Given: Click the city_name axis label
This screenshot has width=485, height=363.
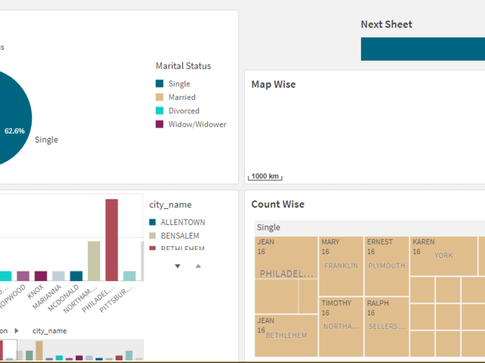Looking at the screenshot, I should (x=49, y=331).
